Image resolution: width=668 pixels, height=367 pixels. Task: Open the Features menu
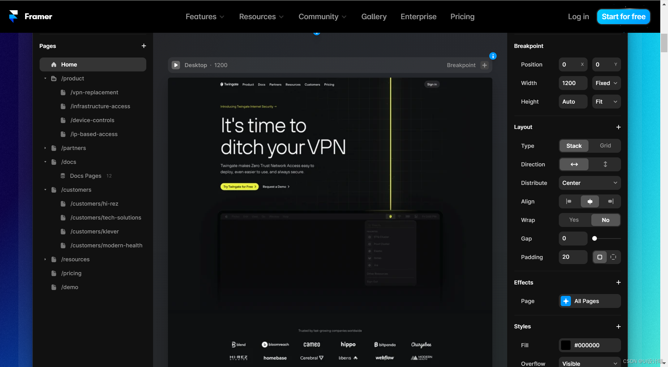pyautogui.click(x=205, y=17)
